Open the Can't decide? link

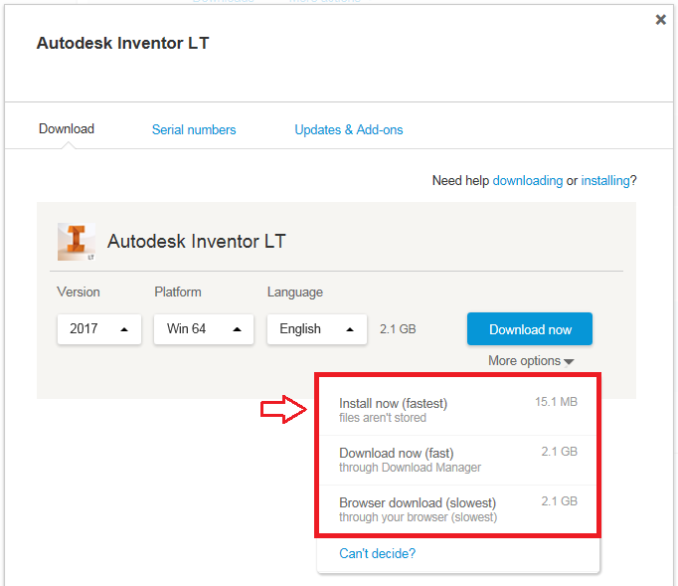(x=377, y=553)
